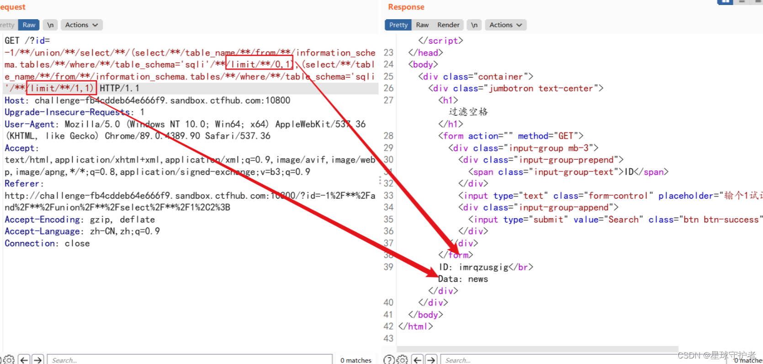Click the 'input-group-prepend' div line
Viewport: 763px width, 364px height.
click(541, 160)
